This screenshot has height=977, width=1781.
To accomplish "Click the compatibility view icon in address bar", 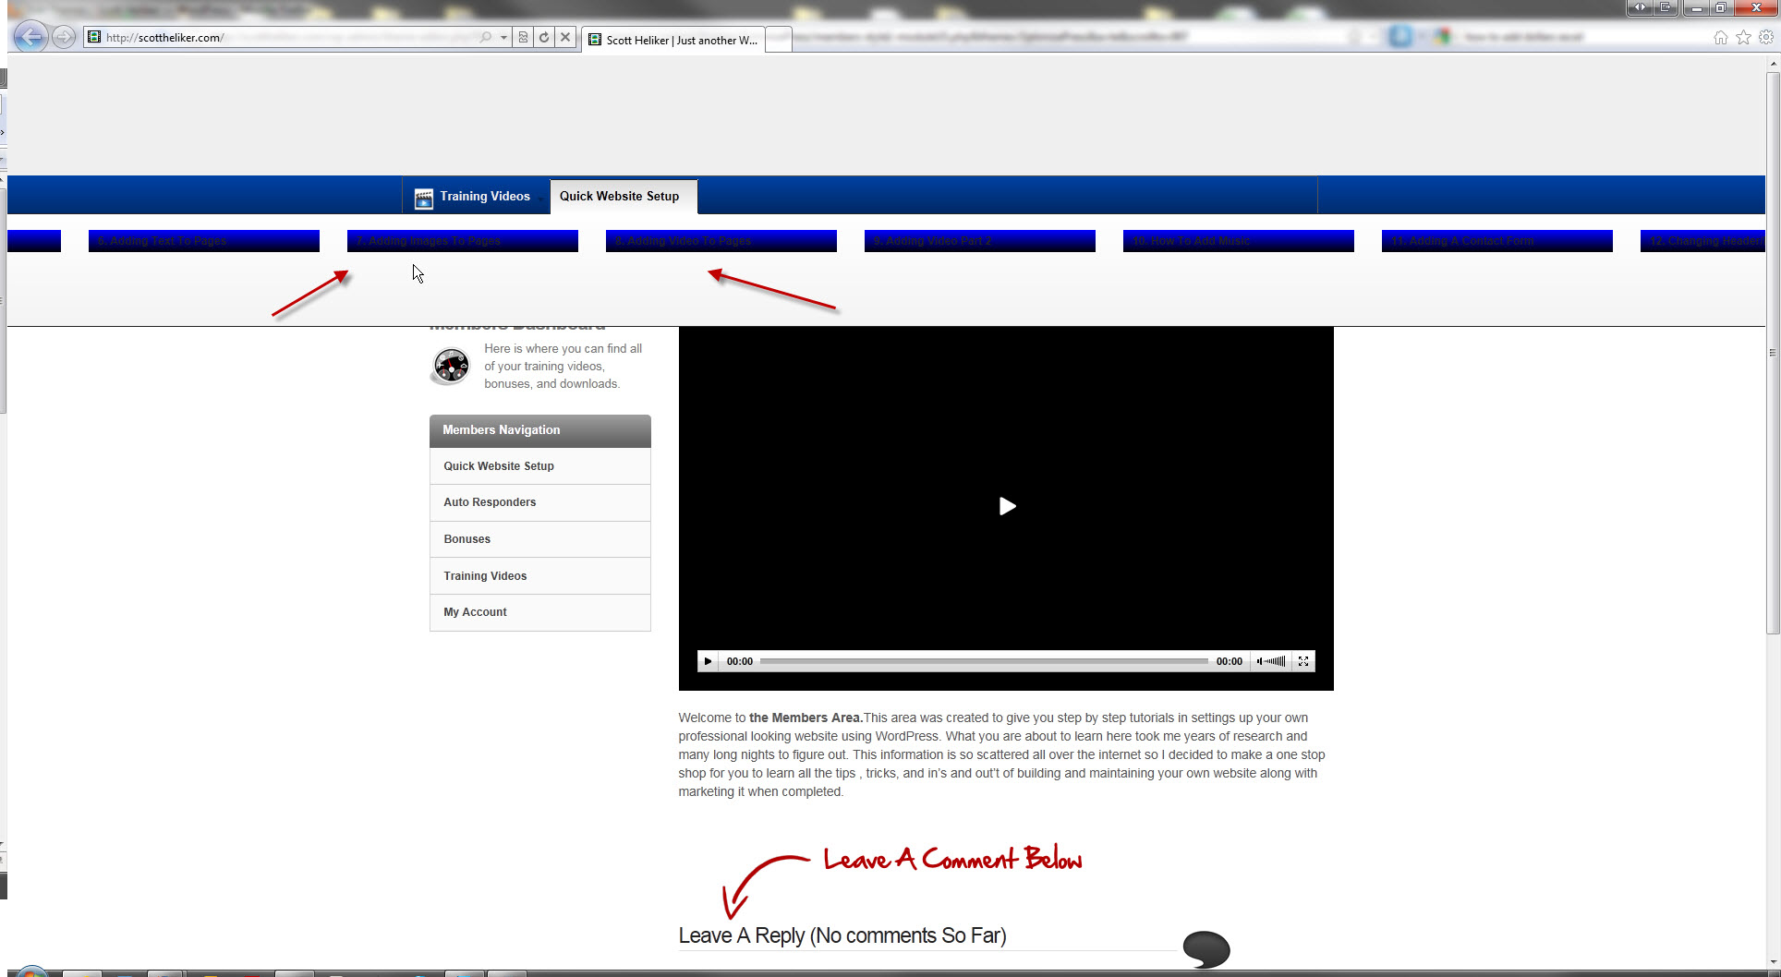I will pyautogui.click(x=523, y=37).
